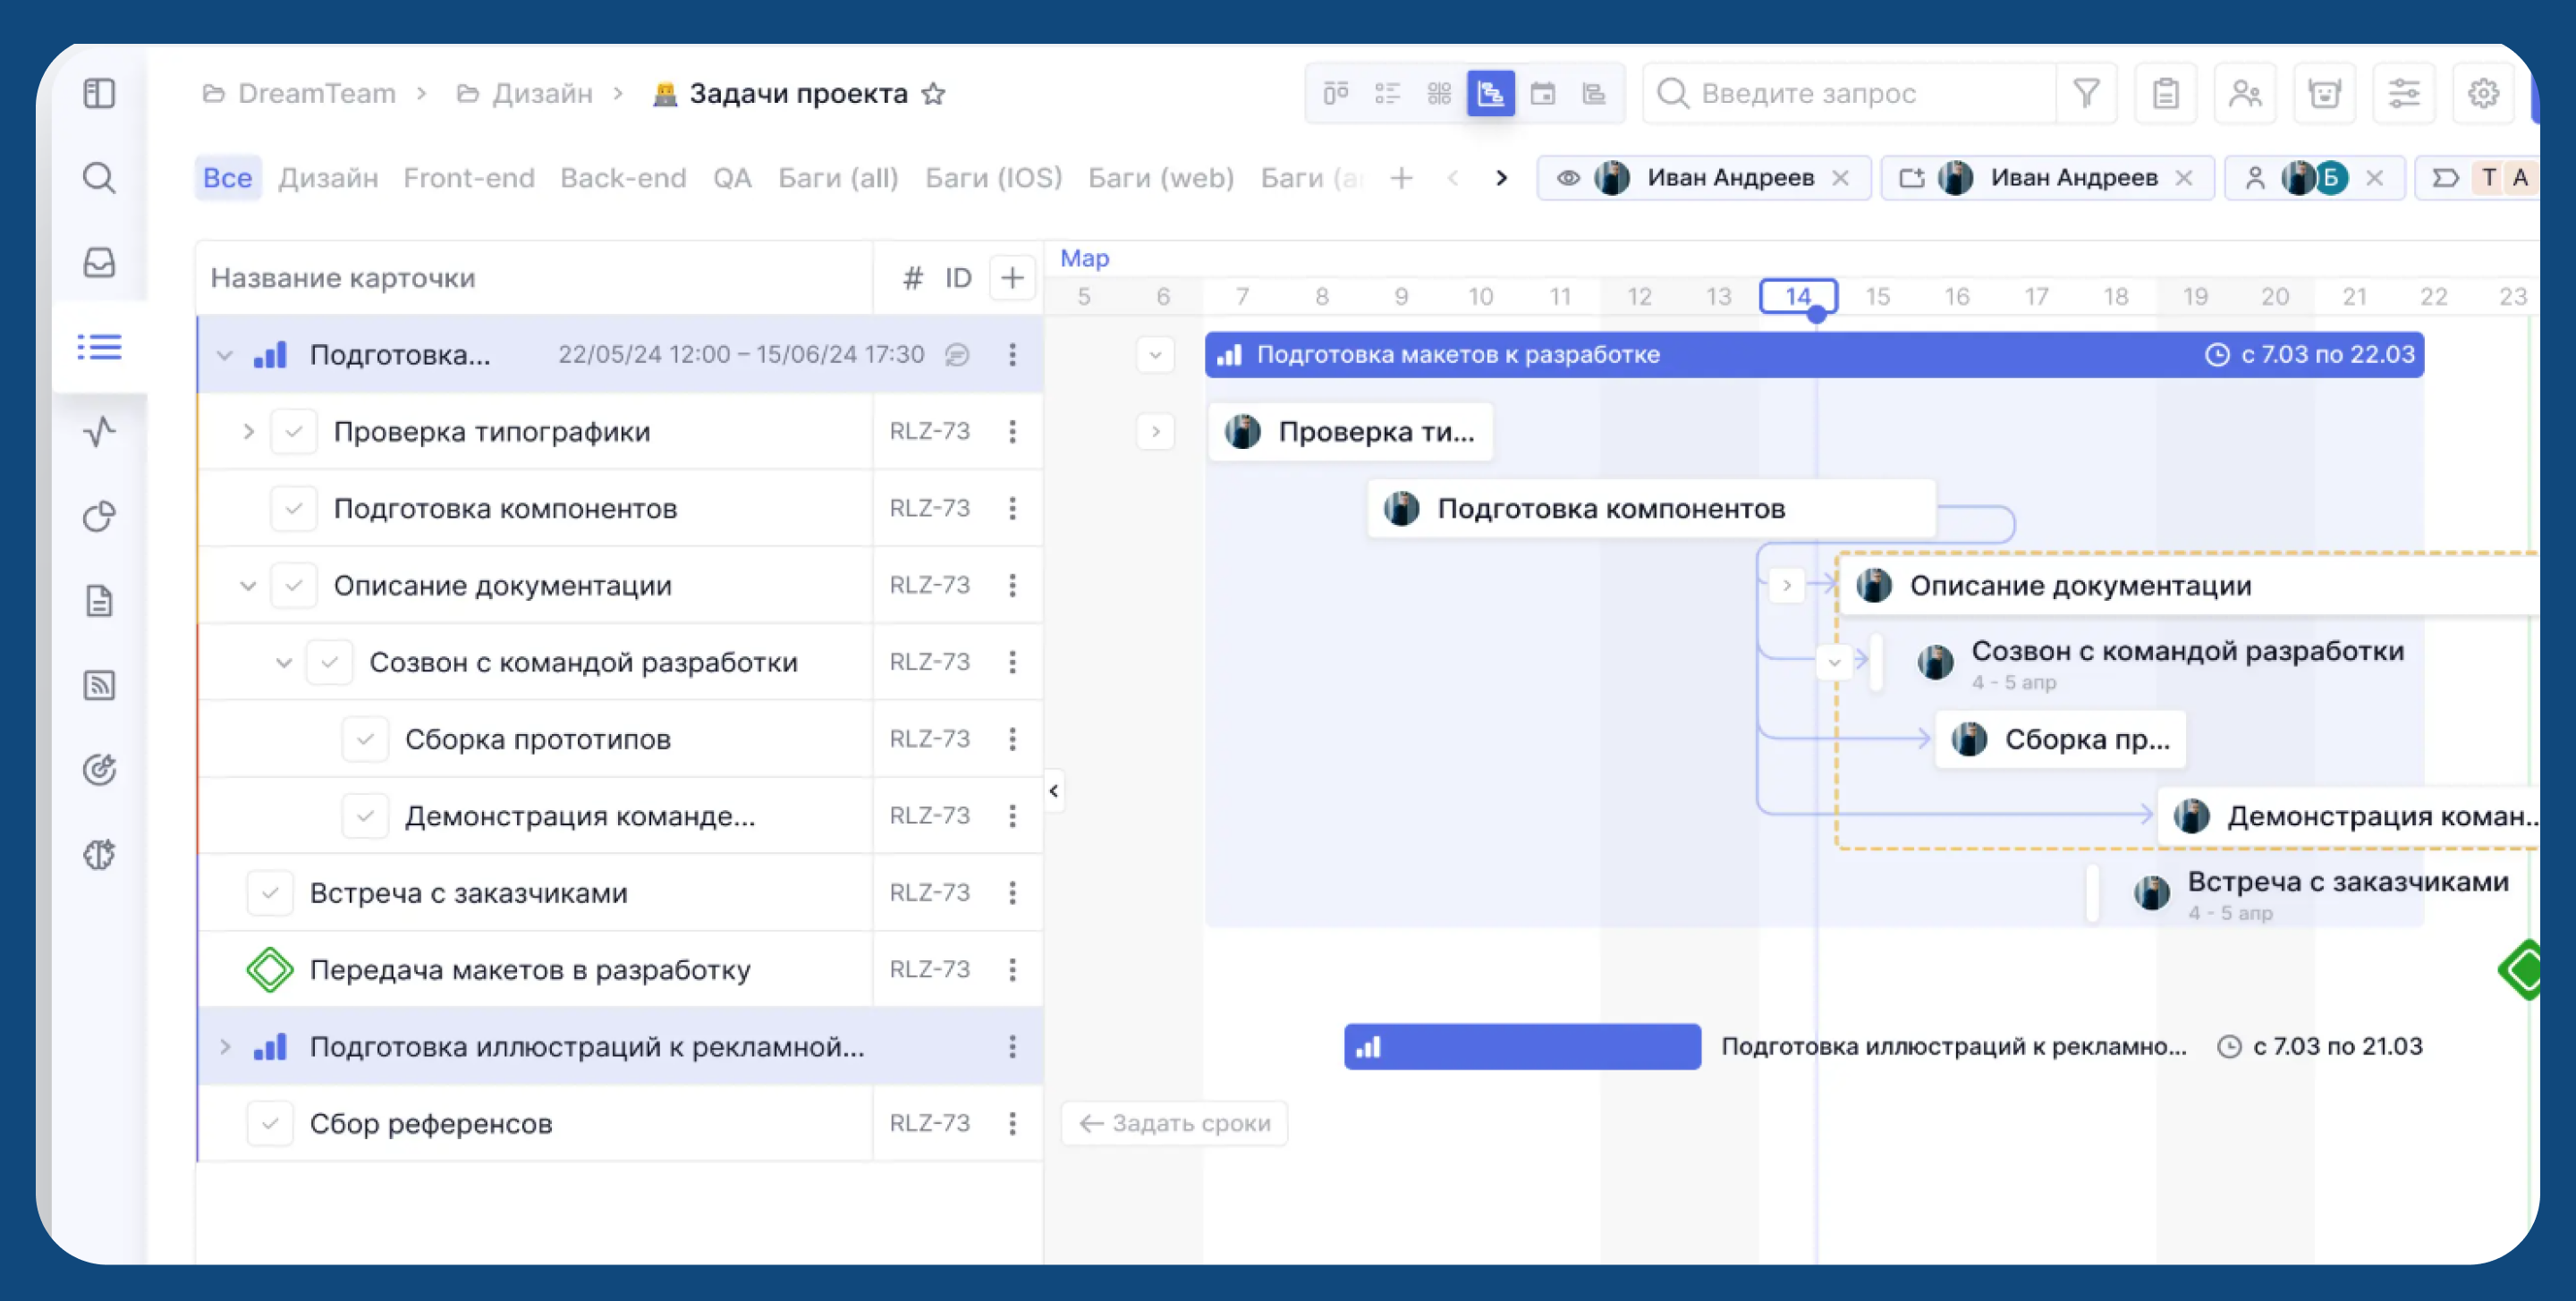Open the activity pulse icon in sidebar
The height and width of the screenshot is (1301, 2576).
(x=99, y=432)
